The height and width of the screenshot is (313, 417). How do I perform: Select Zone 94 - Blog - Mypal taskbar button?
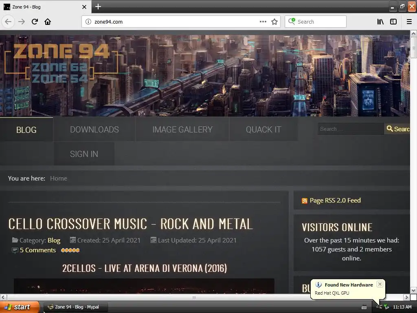pos(75,307)
